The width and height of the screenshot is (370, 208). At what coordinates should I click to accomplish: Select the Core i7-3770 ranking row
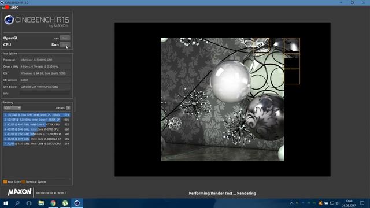(x=36, y=129)
